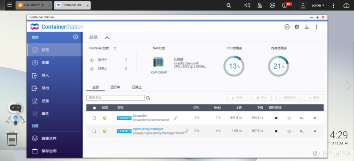Select 总览 overview in the sidebar

click(54, 50)
